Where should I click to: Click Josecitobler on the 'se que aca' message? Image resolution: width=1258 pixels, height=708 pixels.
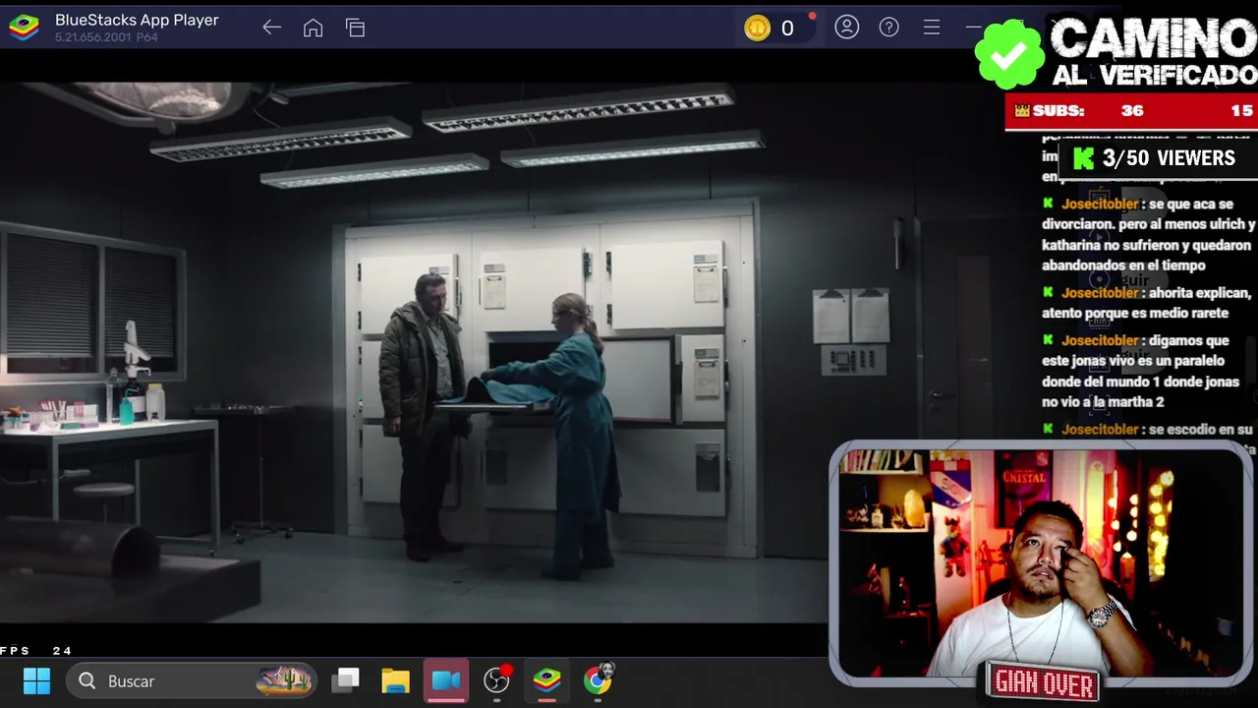(x=1100, y=205)
